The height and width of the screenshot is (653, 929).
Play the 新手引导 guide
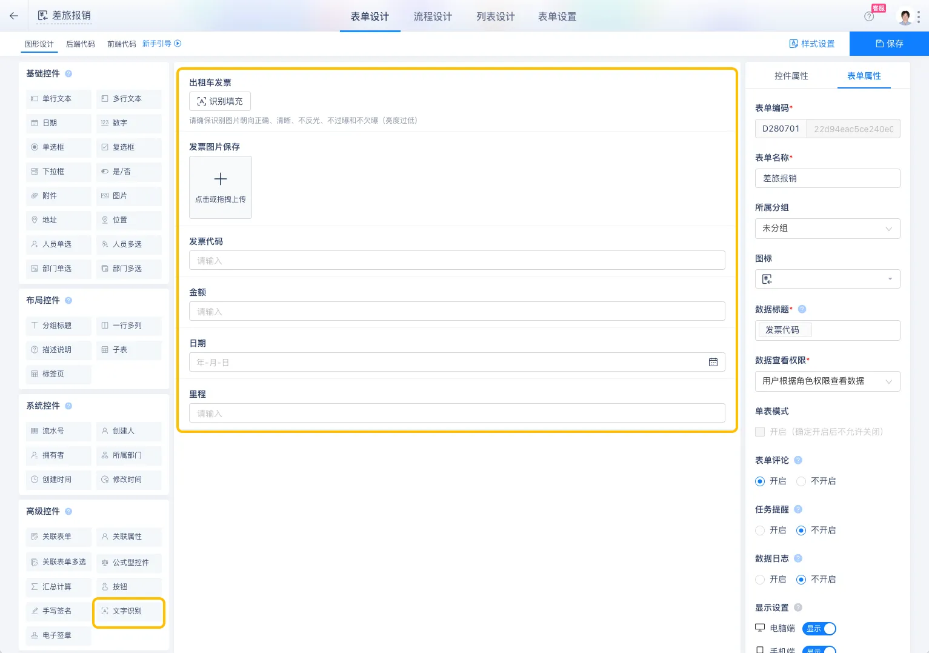coord(162,44)
